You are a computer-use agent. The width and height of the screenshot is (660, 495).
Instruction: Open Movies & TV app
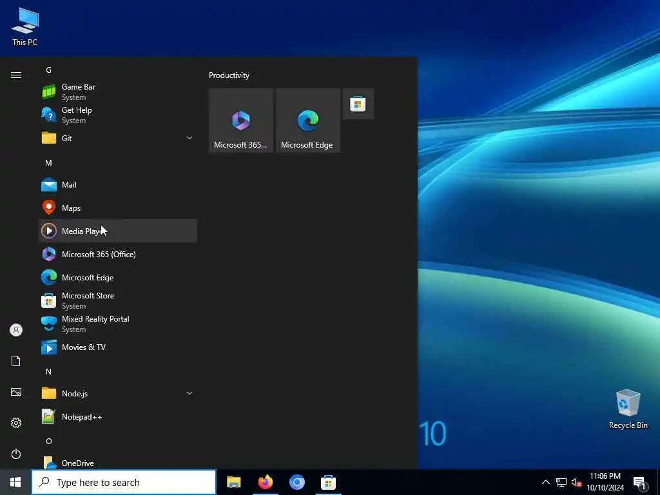[x=118, y=347]
